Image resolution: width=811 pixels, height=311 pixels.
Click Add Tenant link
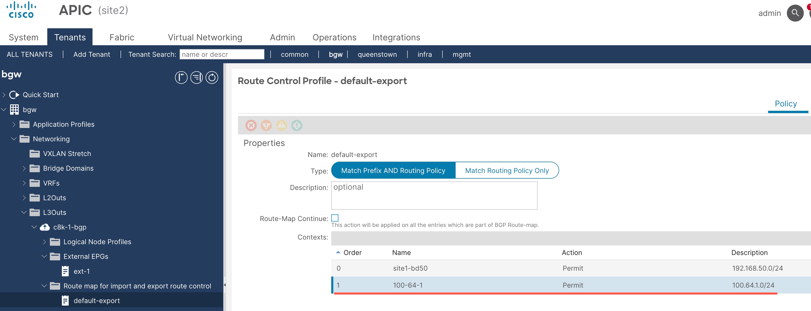point(92,54)
